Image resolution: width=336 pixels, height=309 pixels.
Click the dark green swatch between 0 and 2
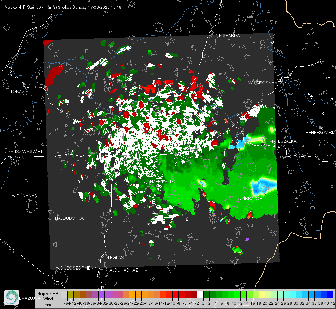pyautogui.click(x=206, y=295)
